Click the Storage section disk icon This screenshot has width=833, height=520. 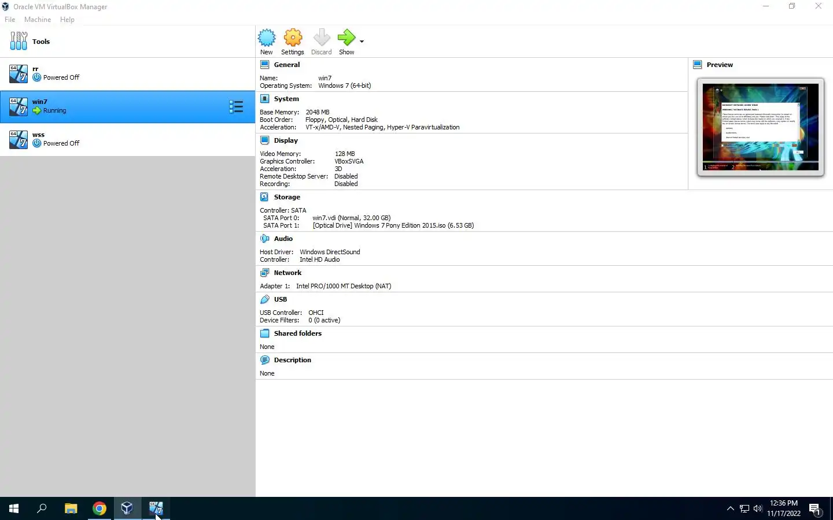pos(265,197)
